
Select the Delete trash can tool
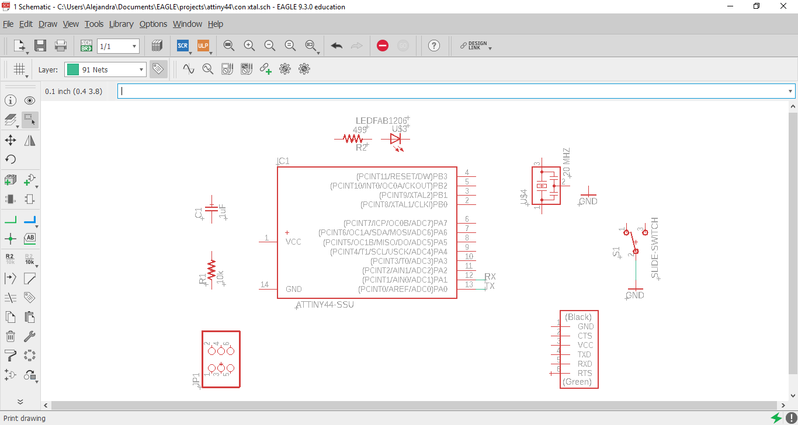point(11,336)
